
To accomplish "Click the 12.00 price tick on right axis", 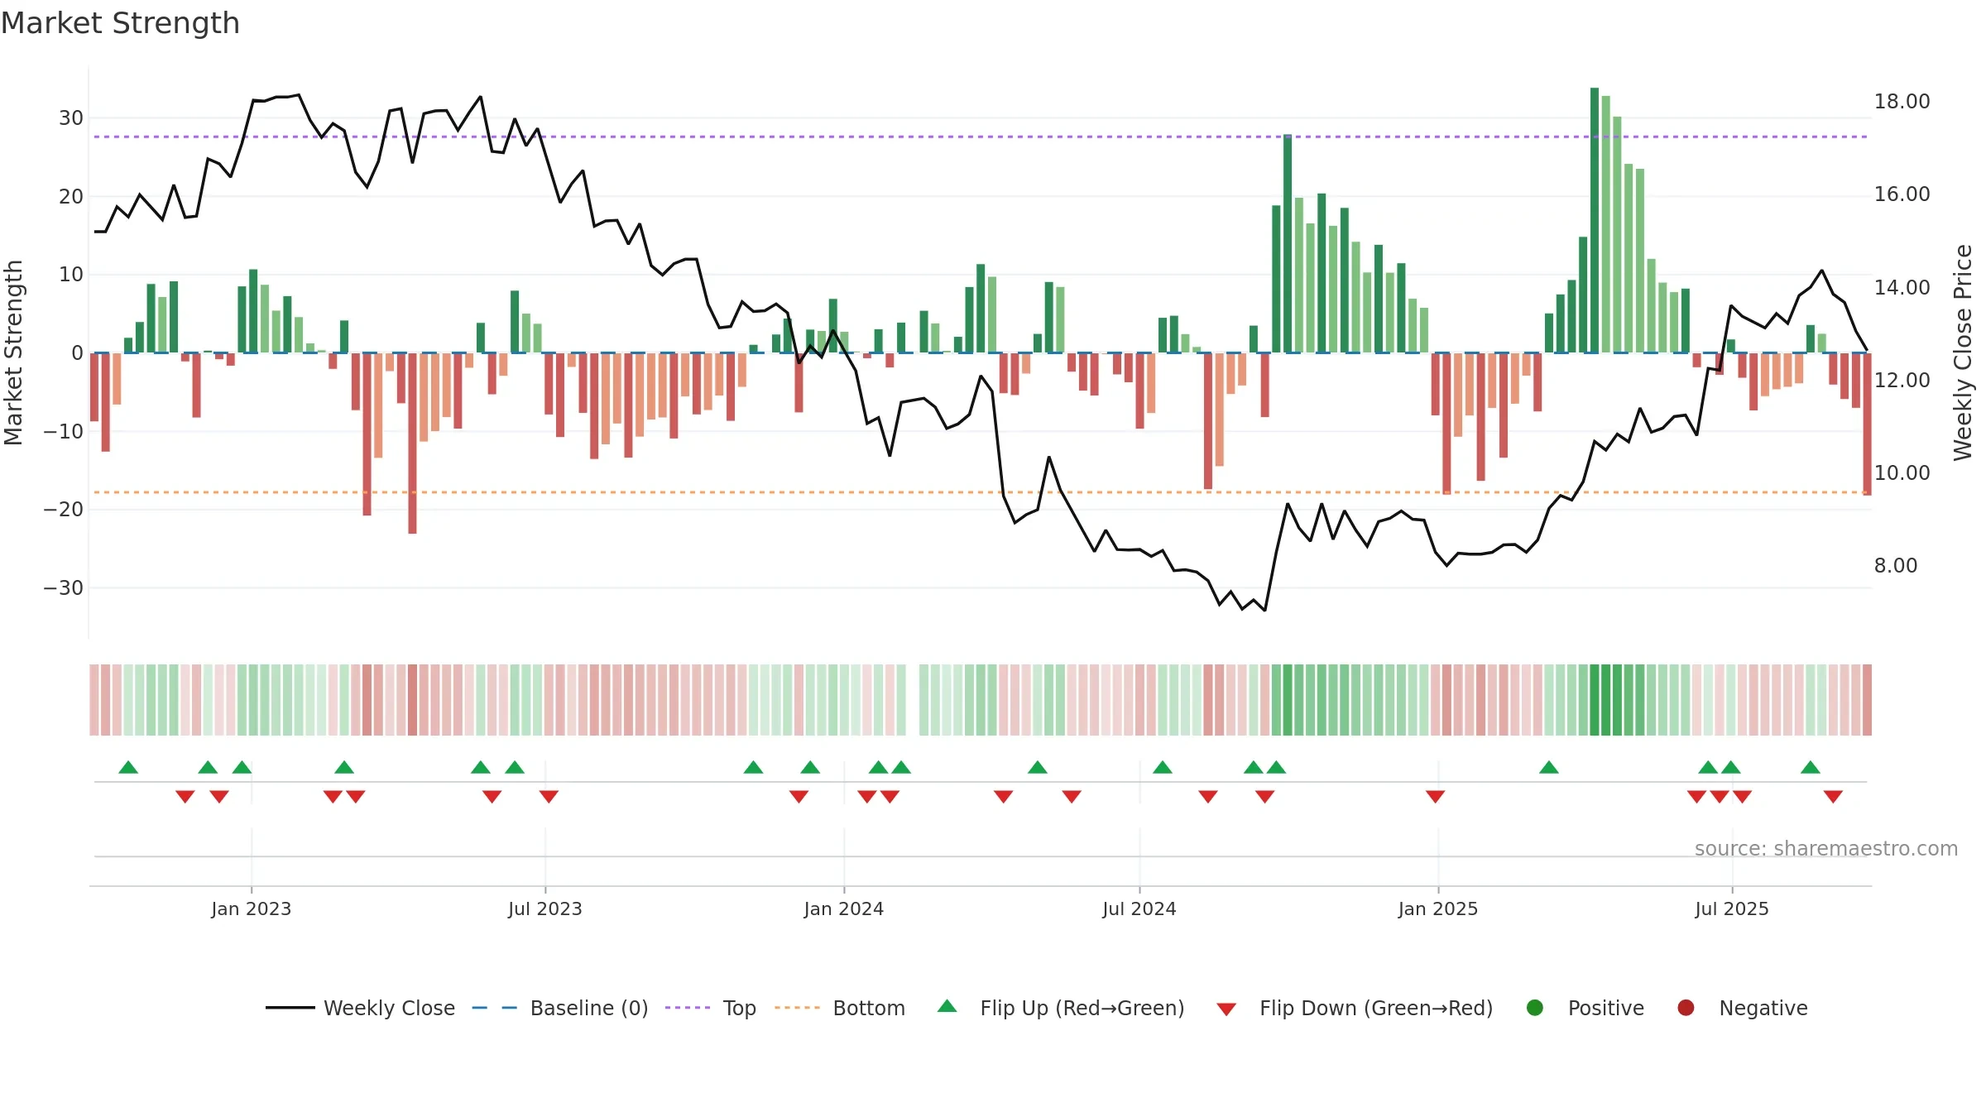I will 1902,380.
